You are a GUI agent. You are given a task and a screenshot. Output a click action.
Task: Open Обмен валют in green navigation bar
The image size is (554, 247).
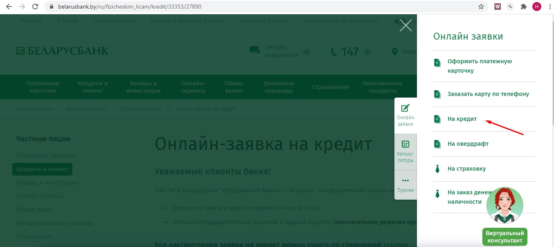[x=234, y=87]
